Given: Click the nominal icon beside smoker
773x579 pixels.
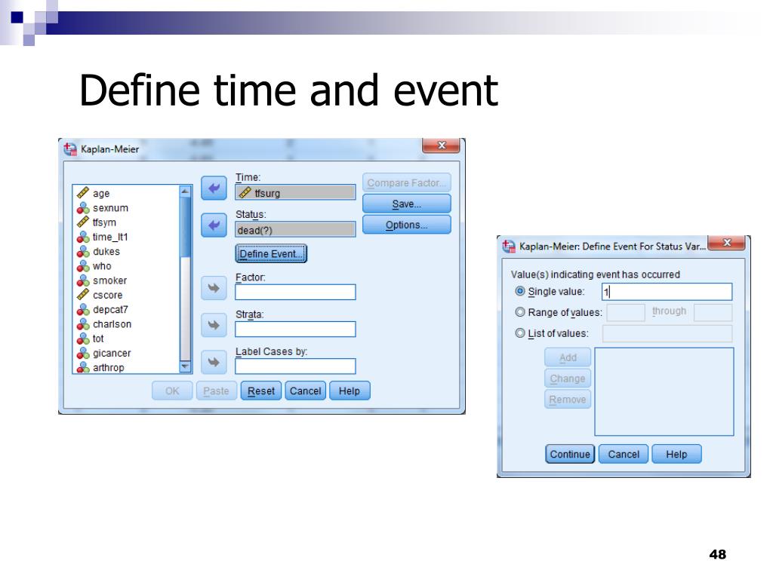Looking at the screenshot, I should [x=83, y=280].
